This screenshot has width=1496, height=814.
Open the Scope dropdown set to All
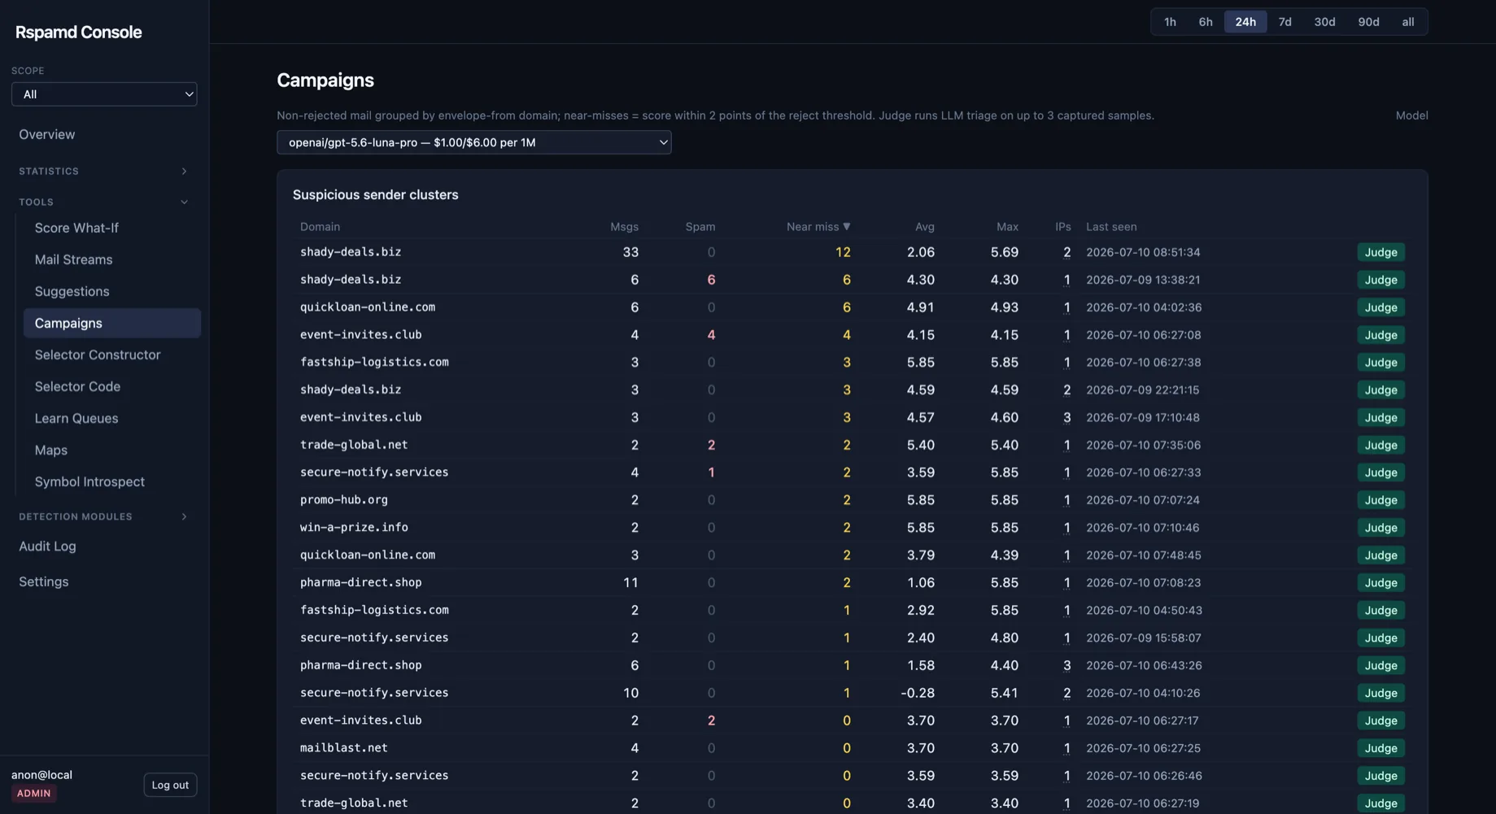(x=104, y=94)
